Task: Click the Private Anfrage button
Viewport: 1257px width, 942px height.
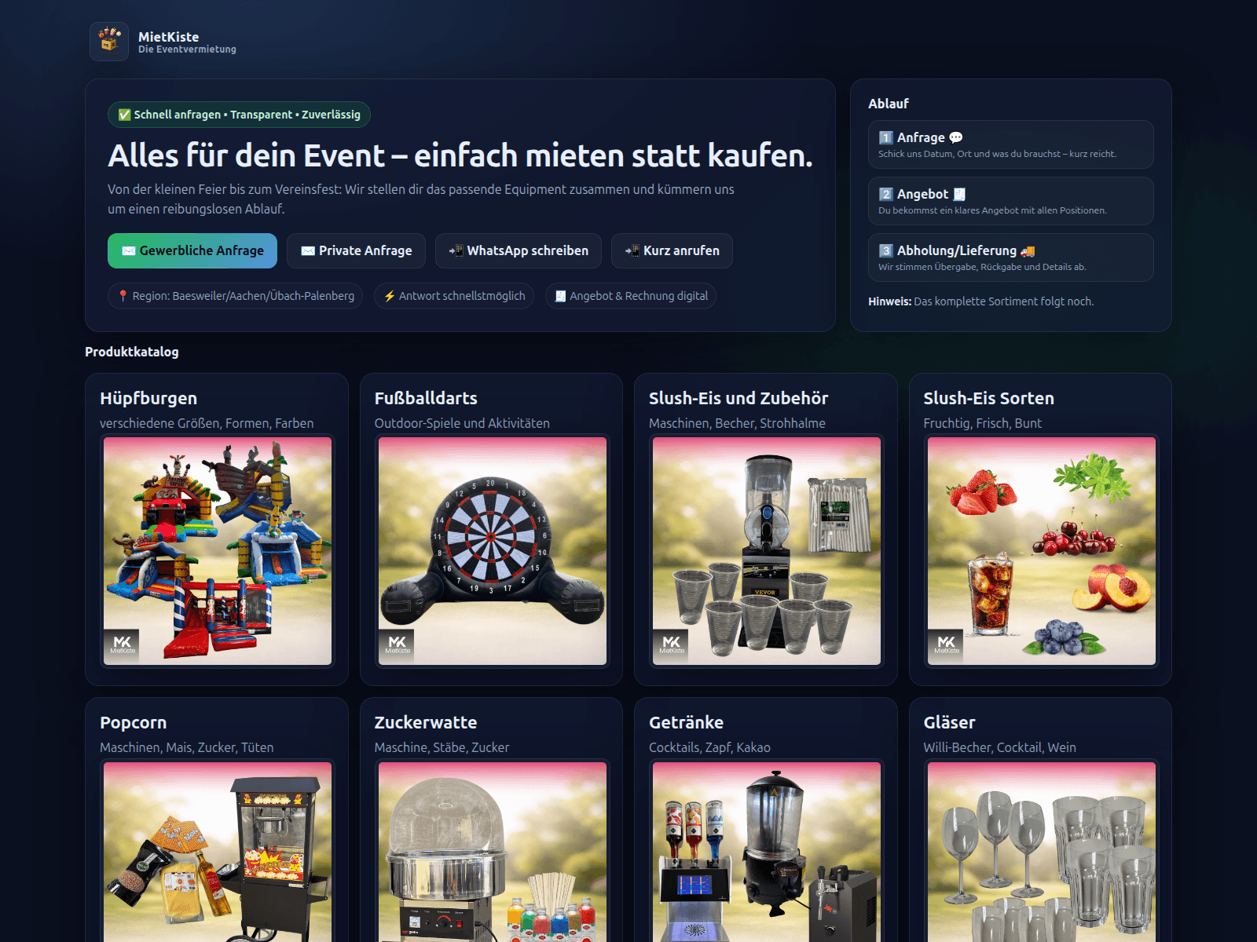Action: tap(356, 250)
